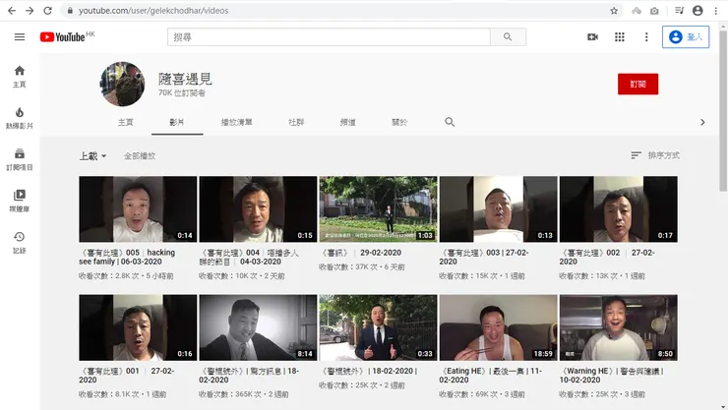Open video title 004 dated 04-03-2020
728x410 pixels.
click(249, 257)
